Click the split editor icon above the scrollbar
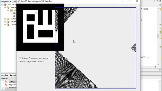The image size is (162, 91). 160,5
